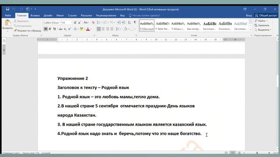Cut selection with Вырезать
The height and width of the screenshot is (157, 280).
[21, 21]
